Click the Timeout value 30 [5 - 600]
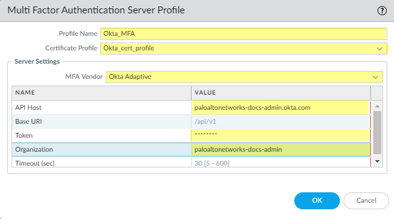 click(281, 163)
